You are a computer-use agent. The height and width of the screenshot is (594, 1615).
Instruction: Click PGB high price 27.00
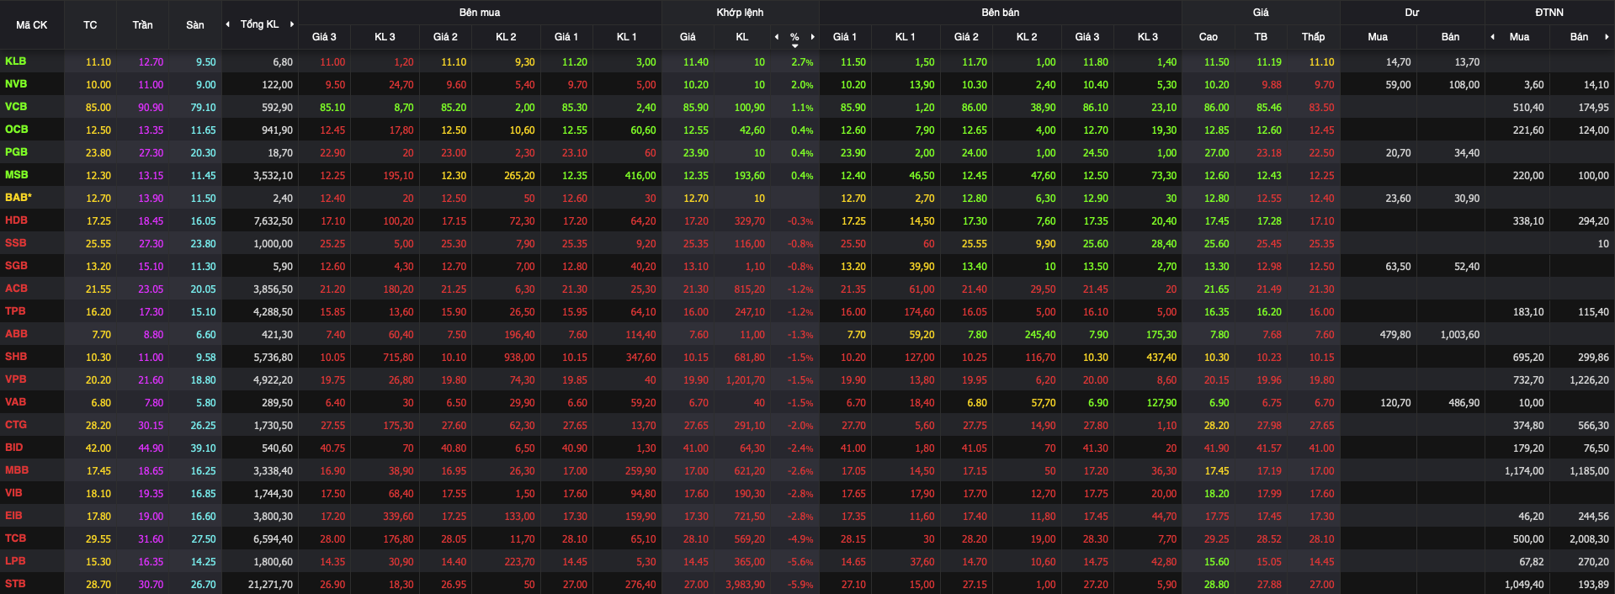(1216, 153)
